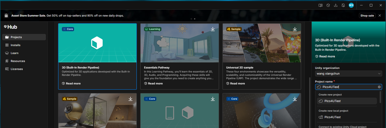Click the Learn graduation cap icon
Image resolution: width=386 pixels, height=128 pixels.
(x=7, y=53)
